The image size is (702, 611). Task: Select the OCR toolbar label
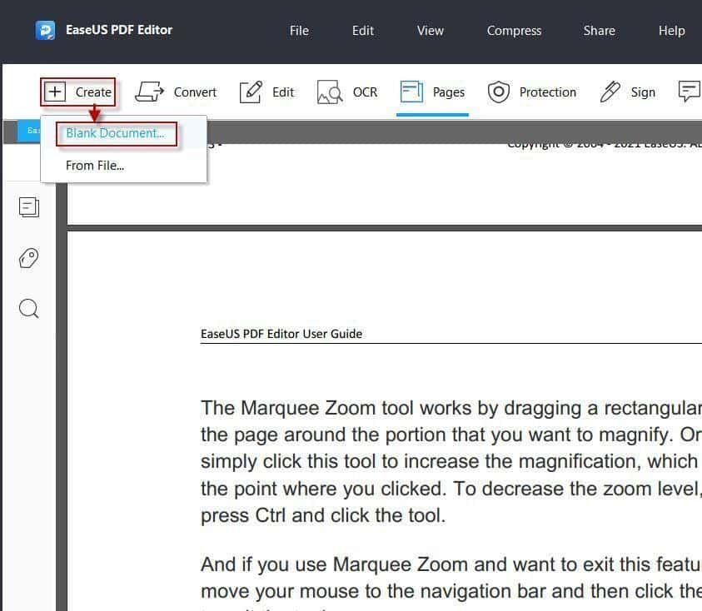[365, 92]
